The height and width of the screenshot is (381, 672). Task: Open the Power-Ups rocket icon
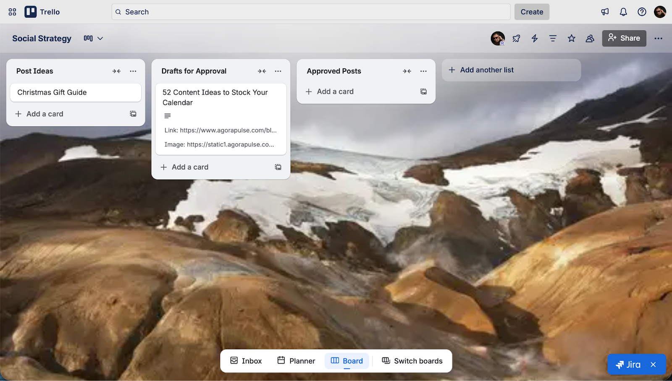[x=516, y=38]
